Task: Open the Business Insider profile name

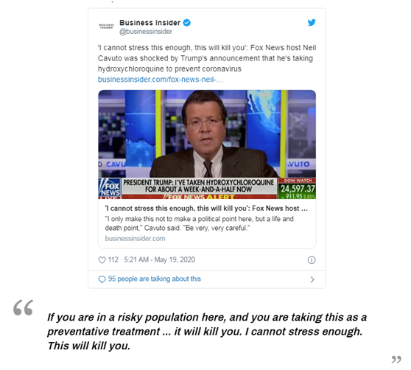Action: point(150,23)
